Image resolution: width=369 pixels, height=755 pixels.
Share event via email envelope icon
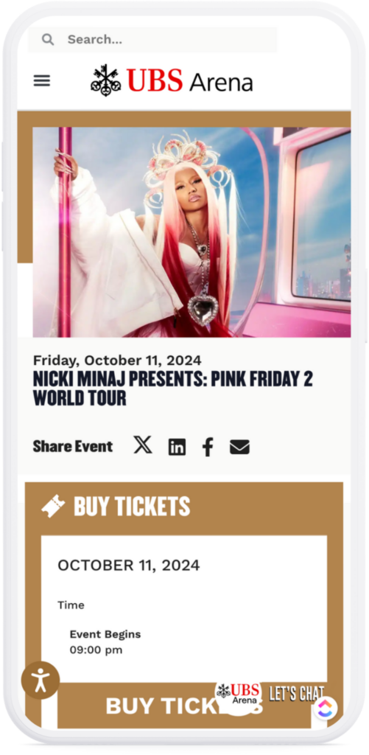pos(239,448)
